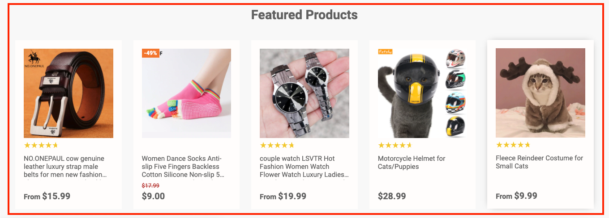The image size is (609, 218).
Task: Click star rating under Motorcycle Helmet
Action: [395, 145]
